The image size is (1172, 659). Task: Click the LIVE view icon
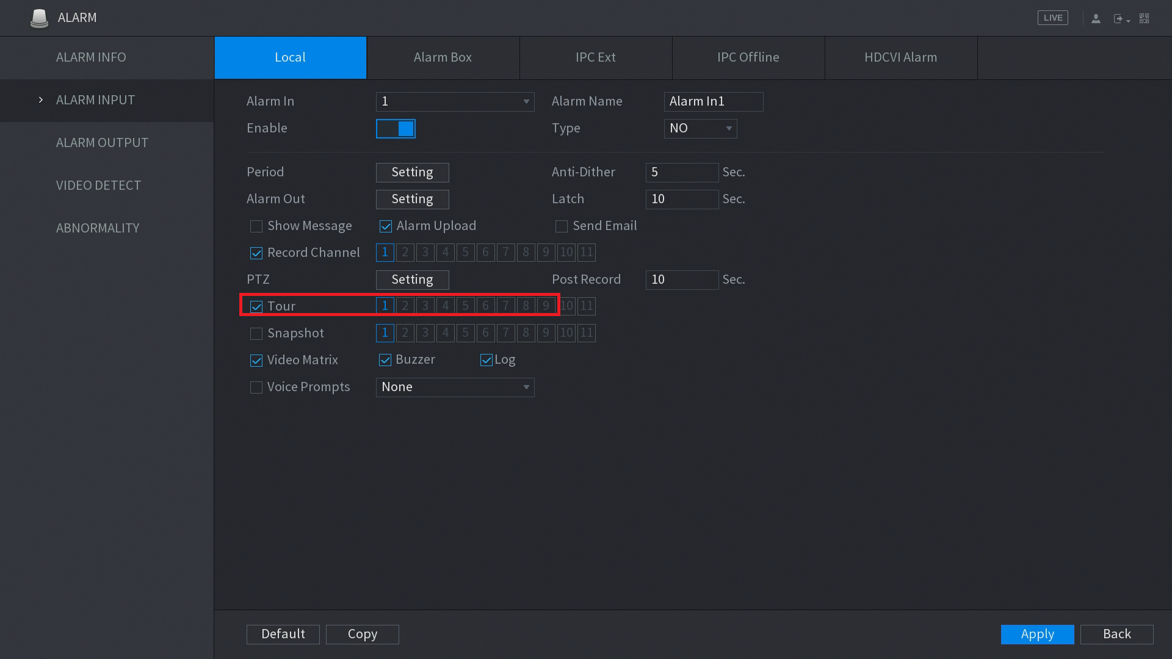(1052, 18)
